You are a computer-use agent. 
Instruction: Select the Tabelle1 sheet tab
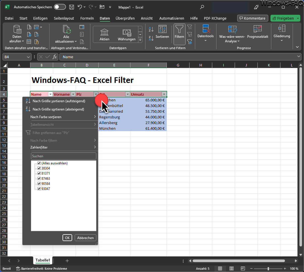[43, 260]
